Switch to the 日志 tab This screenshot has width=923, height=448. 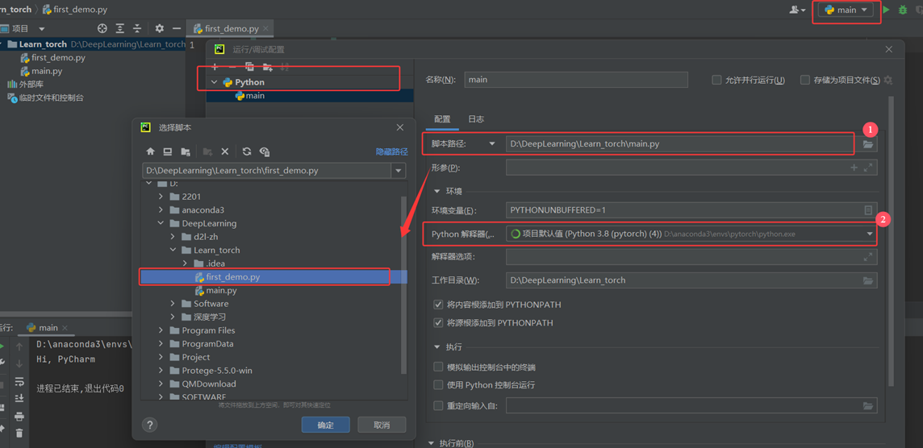click(x=476, y=118)
